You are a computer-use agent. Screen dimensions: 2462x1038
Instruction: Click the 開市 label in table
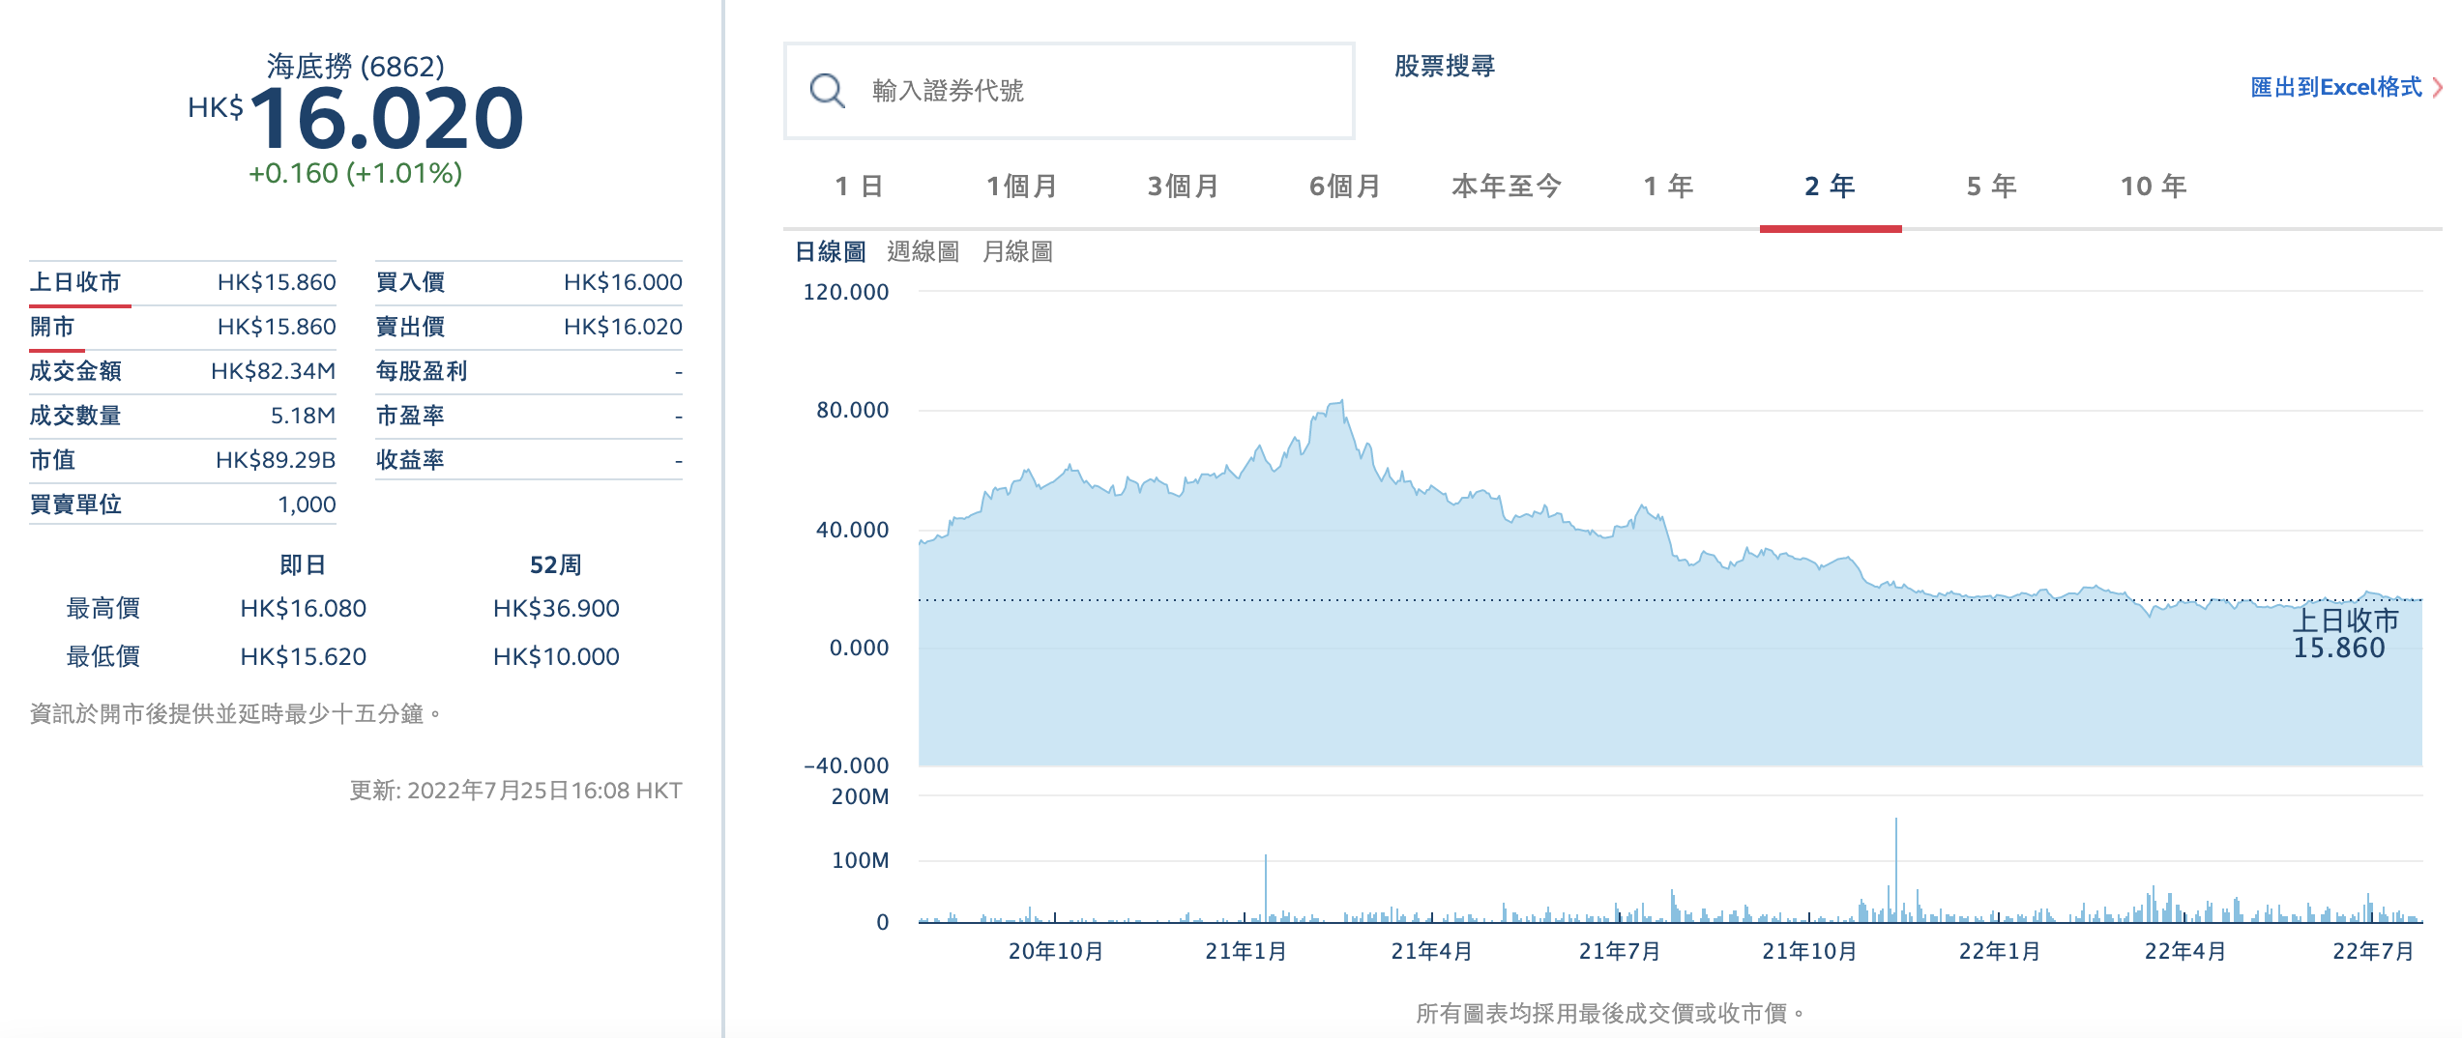pyautogui.click(x=52, y=327)
